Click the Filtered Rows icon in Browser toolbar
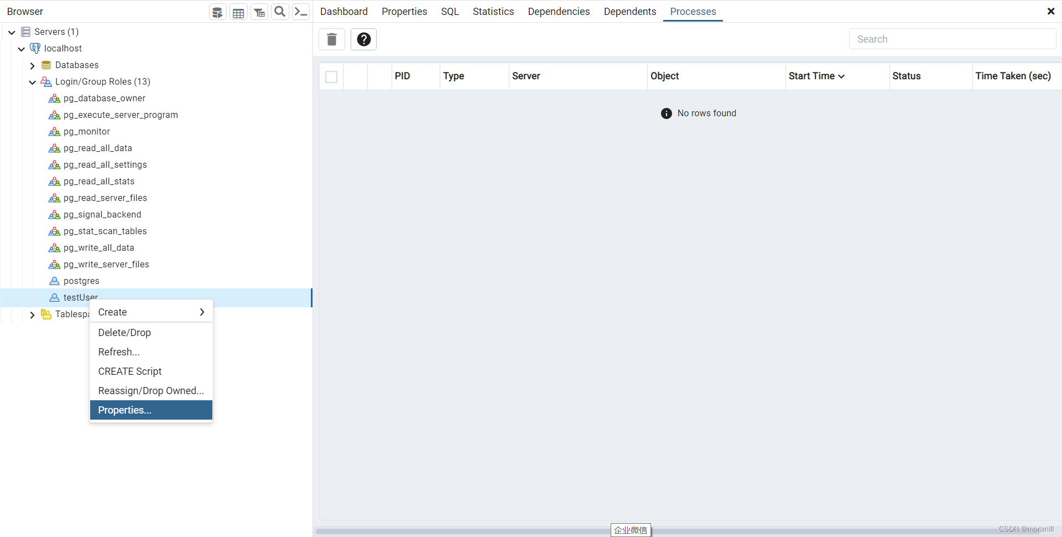The image size is (1062, 537). [259, 12]
